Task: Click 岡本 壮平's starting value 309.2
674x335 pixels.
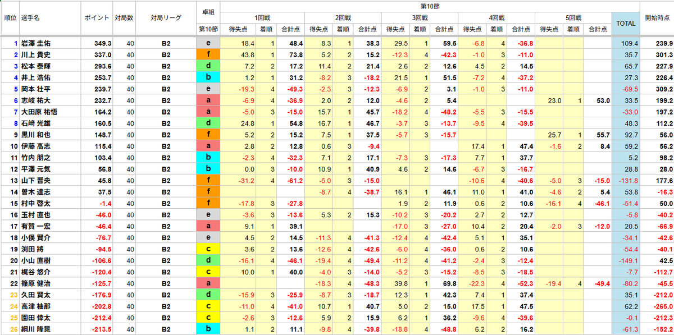Action: tap(664, 89)
